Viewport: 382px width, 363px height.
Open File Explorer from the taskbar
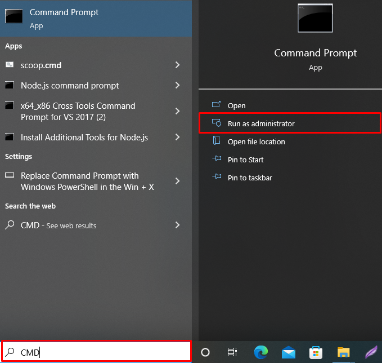(344, 352)
